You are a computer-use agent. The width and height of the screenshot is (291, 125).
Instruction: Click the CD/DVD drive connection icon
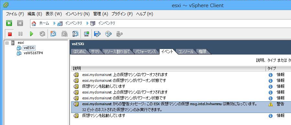[108, 34]
